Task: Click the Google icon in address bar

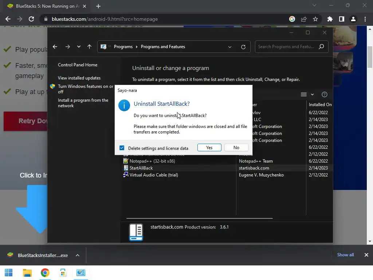Action: pyautogui.click(x=292, y=19)
